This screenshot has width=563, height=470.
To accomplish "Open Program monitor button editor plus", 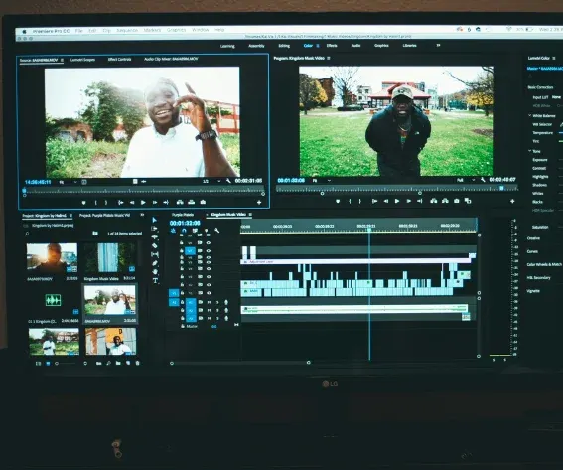I will coord(512,202).
